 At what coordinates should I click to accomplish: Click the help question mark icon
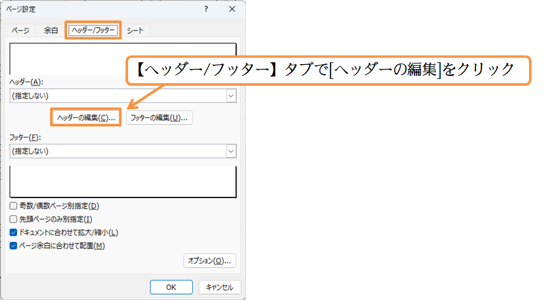tap(206, 9)
